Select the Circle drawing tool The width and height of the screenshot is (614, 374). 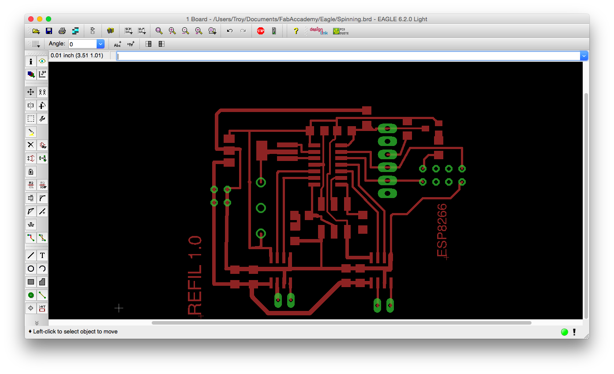[31, 269]
